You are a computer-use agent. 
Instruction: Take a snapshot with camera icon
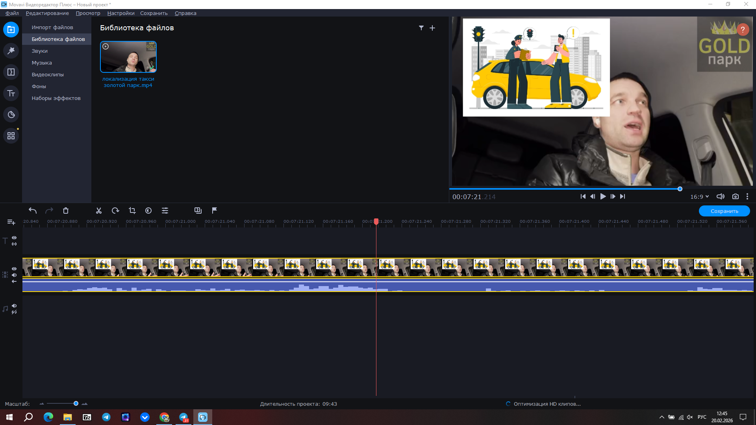[735, 196]
